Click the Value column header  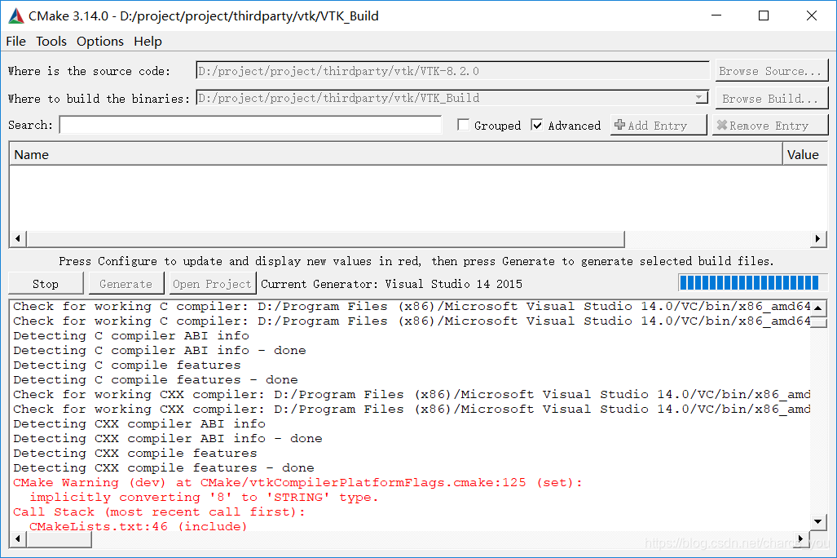tap(804, 154)
